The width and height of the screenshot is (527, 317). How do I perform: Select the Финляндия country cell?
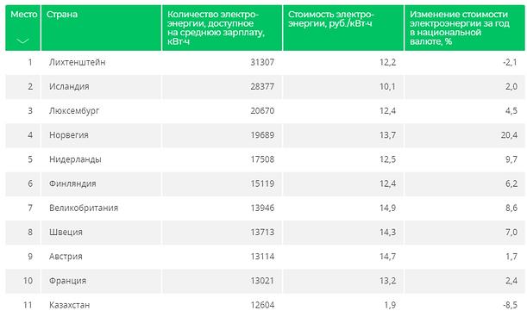point(101,184)
